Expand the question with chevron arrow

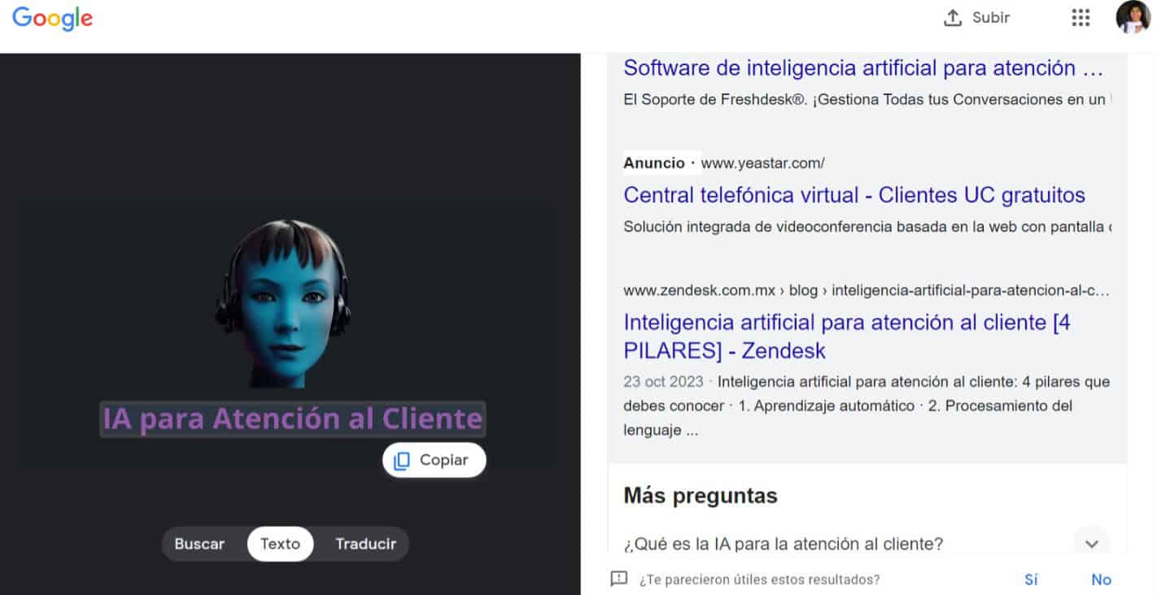point(1091,543)
